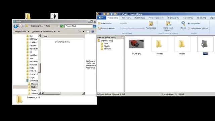Select the Все файлы radio button
Screen dimensions: 215x121
[189, 24]
